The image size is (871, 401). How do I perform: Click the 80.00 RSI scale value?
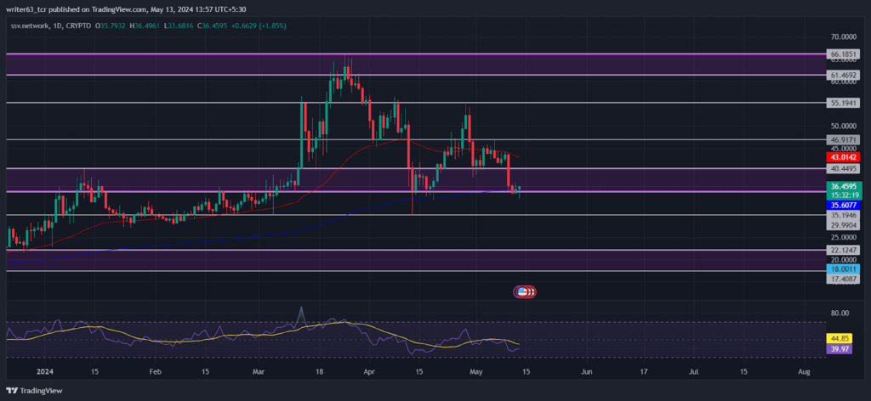[840, 313]
